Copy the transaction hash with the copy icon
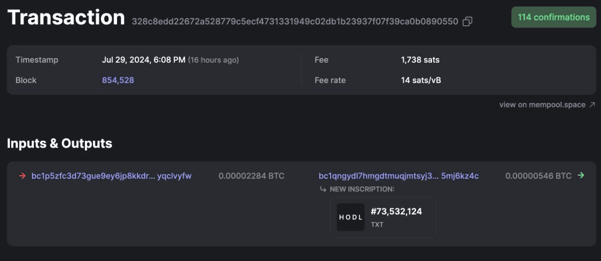Screen dimensions: 601x261 point(467,22)
